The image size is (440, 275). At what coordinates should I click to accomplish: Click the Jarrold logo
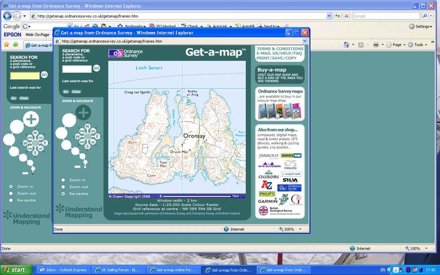268,156
